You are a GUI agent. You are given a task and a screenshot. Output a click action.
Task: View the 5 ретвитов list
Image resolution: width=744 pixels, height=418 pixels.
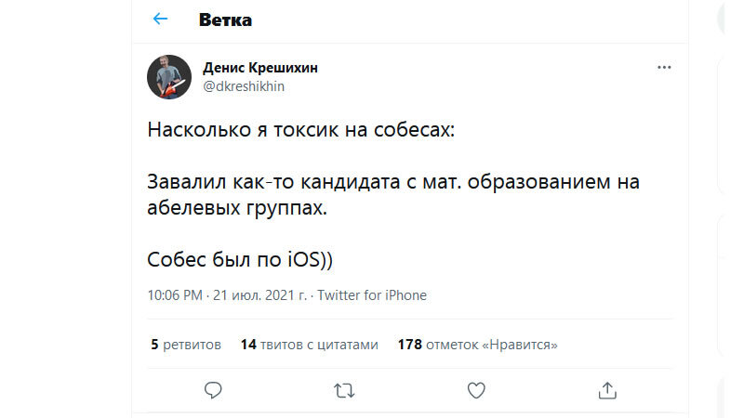[x=186, y=345]
